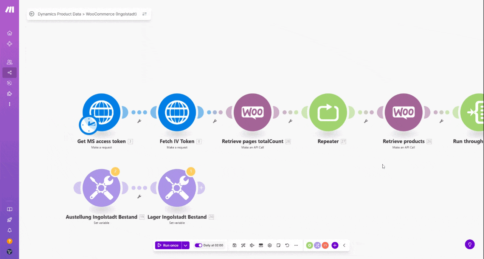Click the undo arrow icon in toolbar
Image resolution: width=484 pixels, height=259 pixels.
[287, 245]
